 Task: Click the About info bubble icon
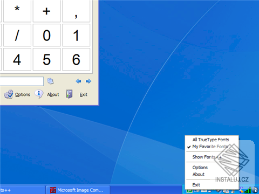39,94
